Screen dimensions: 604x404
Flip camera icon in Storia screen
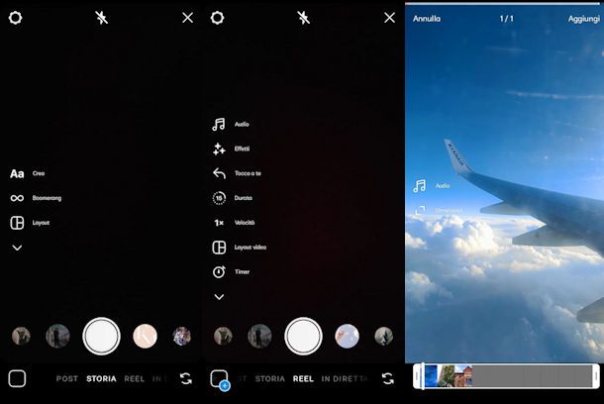pos(186,378)
